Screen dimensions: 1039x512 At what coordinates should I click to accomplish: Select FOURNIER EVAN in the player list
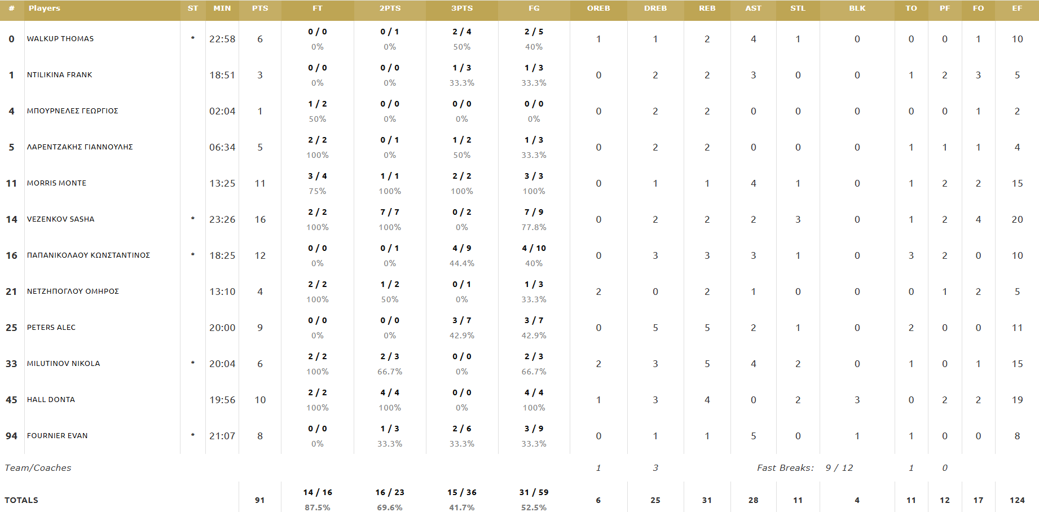(x=58, y=436)
